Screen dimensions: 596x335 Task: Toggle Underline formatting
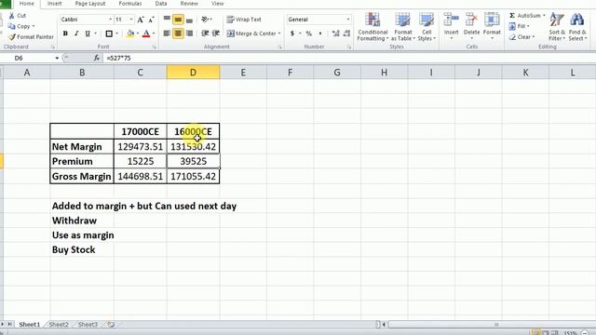point(88,33)
